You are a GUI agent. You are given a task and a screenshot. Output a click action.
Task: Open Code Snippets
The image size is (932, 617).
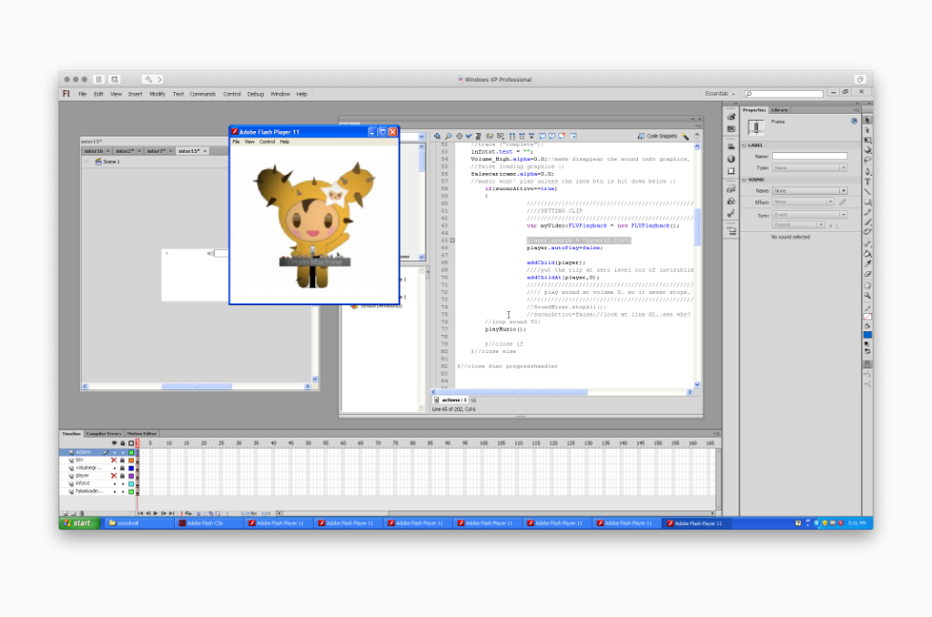click(657, 137)
